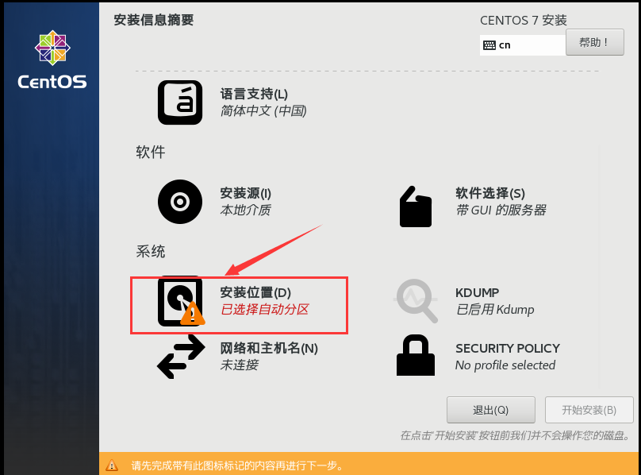Image resolution: width=641 pixels, height=475 pixels.
Task: Click the CentOS logo in the sidebar
Action: 52,60
